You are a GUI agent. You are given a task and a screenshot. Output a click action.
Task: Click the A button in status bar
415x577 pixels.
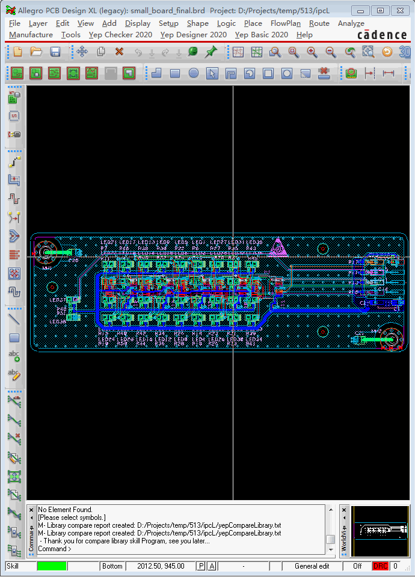point(212,566)
